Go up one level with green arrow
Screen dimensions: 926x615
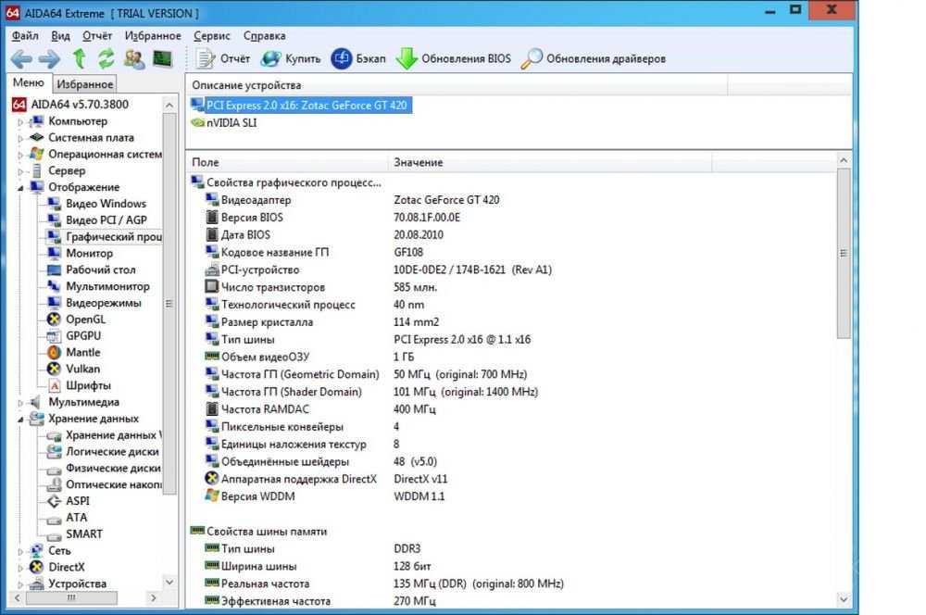pyautogui.click(x=79, y=58)
